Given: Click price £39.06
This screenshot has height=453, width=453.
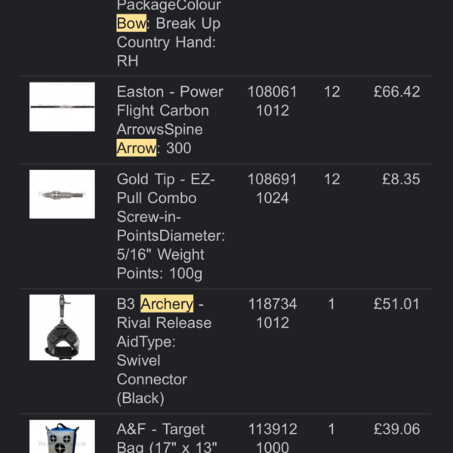Looking at the screenshot, I should (x=396, y=429).
